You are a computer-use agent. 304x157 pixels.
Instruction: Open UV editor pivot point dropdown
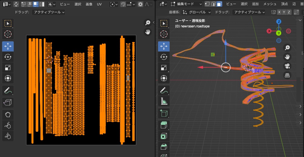point(114,4)
